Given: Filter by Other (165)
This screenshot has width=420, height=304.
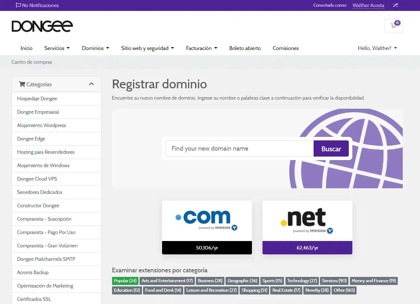Looking at the screenshot, I should (x=344, y=290).
